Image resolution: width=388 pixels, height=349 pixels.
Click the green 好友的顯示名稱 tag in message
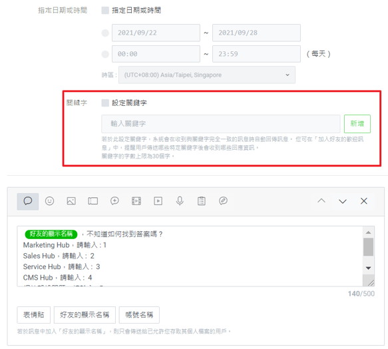[51, 234]
